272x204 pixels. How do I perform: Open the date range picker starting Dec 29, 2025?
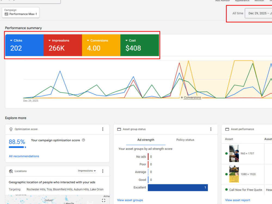(x=258, y=13)
